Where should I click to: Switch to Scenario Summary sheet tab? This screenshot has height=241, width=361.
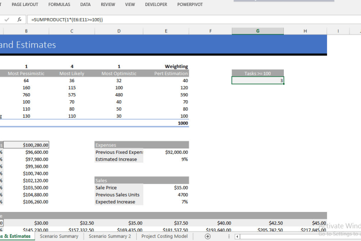pyautogui.click(x=59, y=236)
